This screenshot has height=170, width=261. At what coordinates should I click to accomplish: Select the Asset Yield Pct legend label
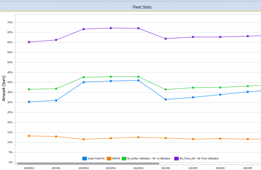click(x=96, y=158)
